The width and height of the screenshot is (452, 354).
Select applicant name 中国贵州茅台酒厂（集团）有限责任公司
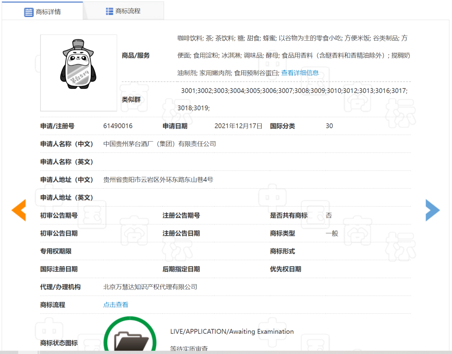click(x=160, y=144)
